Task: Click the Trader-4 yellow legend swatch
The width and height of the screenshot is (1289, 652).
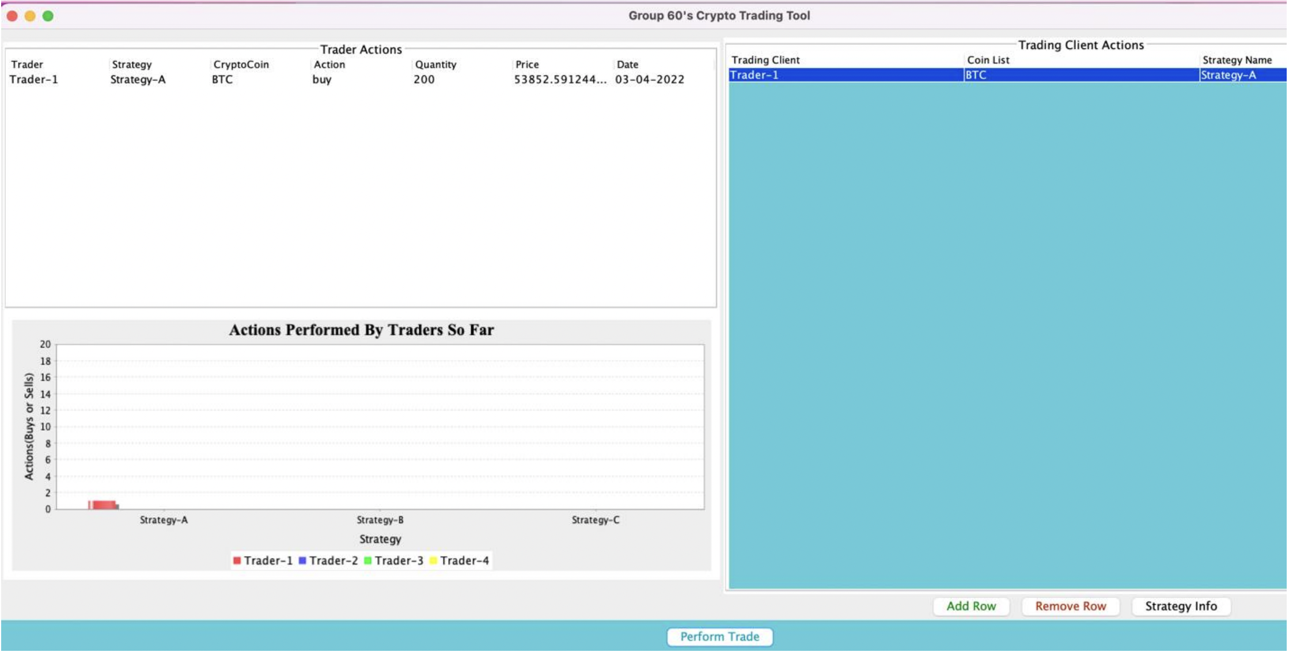Action: tap(433, 560)
